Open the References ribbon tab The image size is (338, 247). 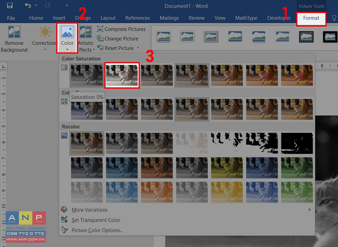click(138, 18)
